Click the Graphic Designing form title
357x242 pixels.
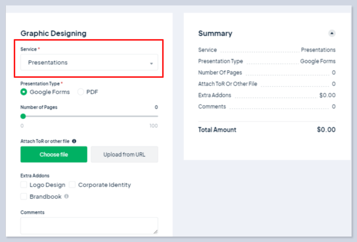pyautogui.click(x=53, y=33)
